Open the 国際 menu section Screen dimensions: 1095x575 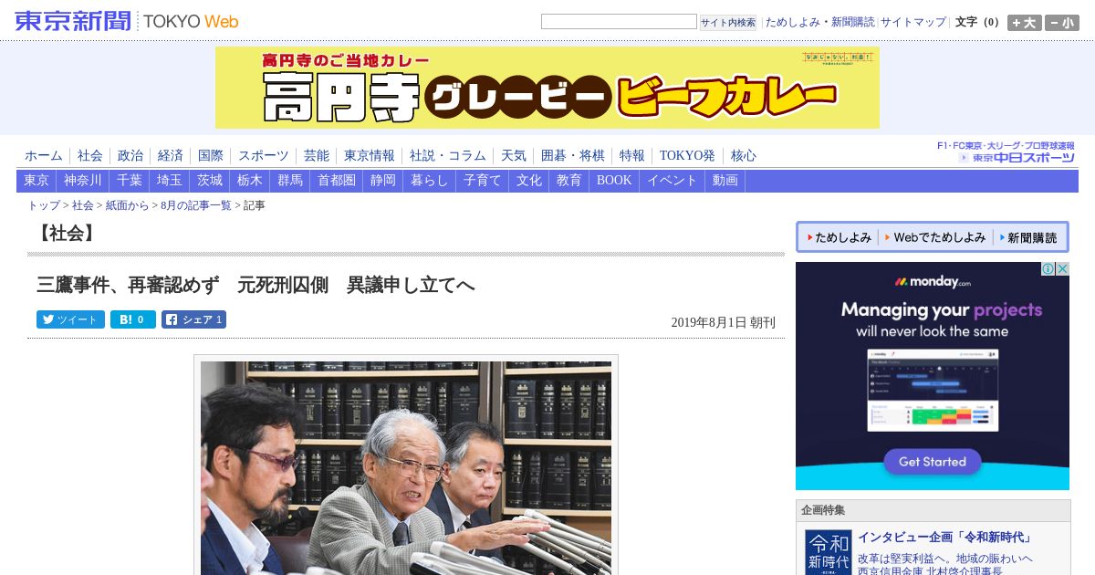click(211, 156)
